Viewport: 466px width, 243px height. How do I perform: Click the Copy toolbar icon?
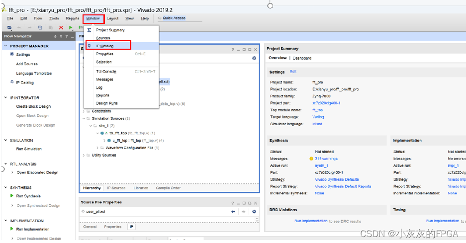coord(40,28)
